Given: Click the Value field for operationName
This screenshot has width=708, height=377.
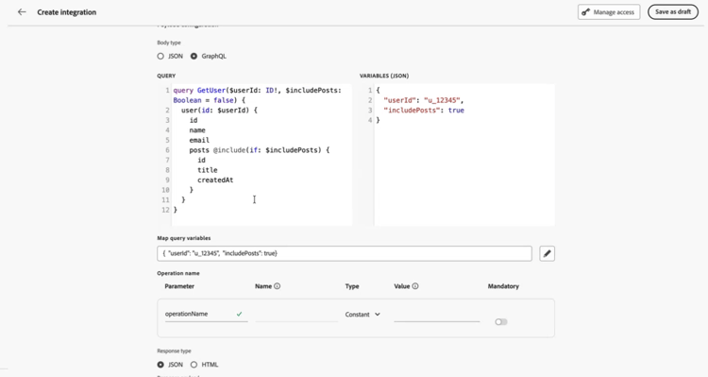Looking at the screenshot, I should (437, 315).
